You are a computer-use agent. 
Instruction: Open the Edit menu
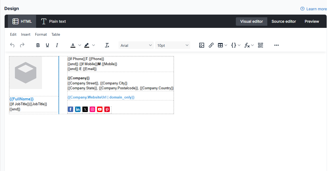pos(13,34)
